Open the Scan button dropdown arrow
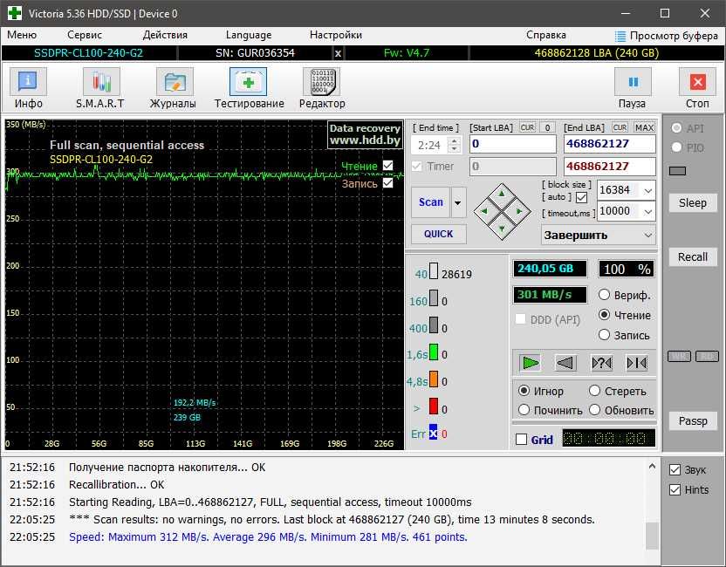Viewport: 726px width, 567px height. pos(458,202)
